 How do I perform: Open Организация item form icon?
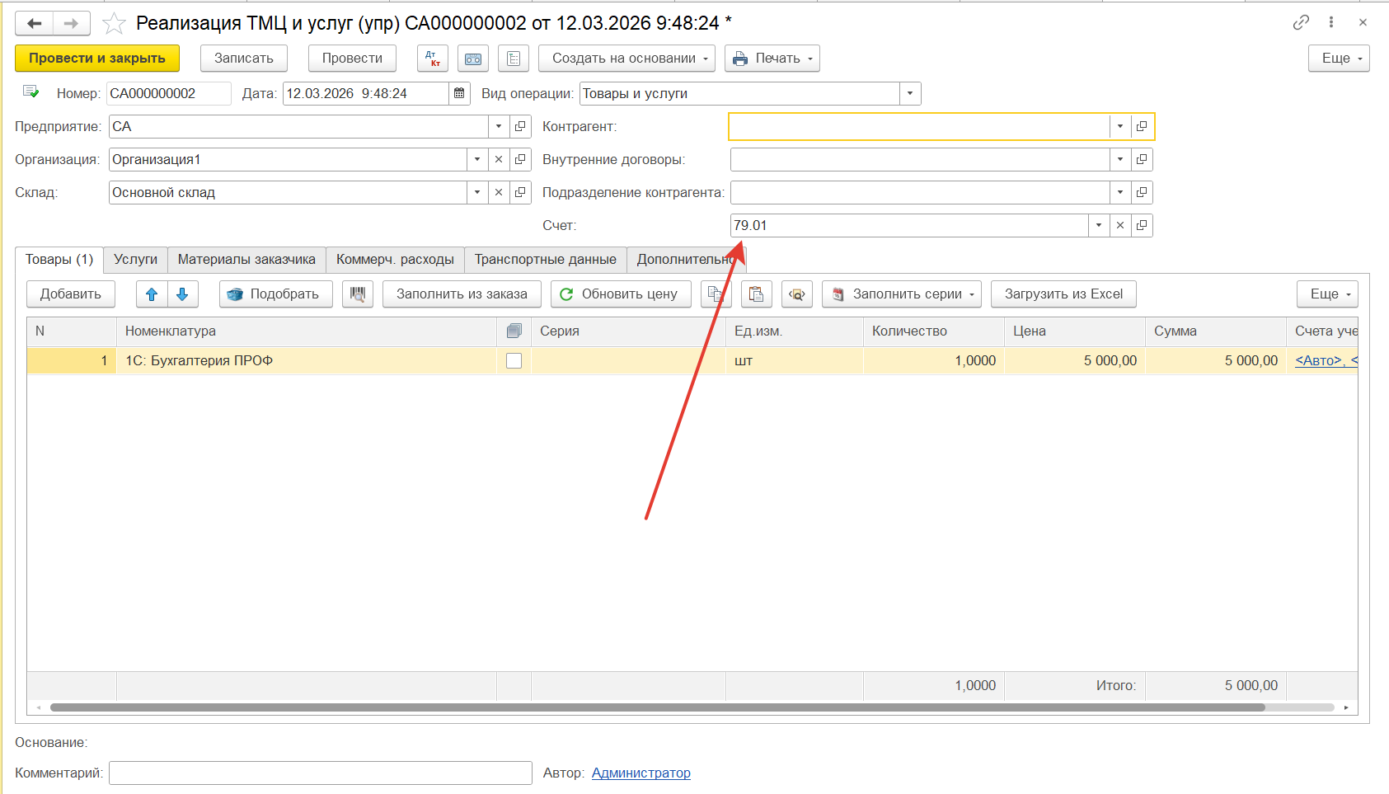pos(520,159)
